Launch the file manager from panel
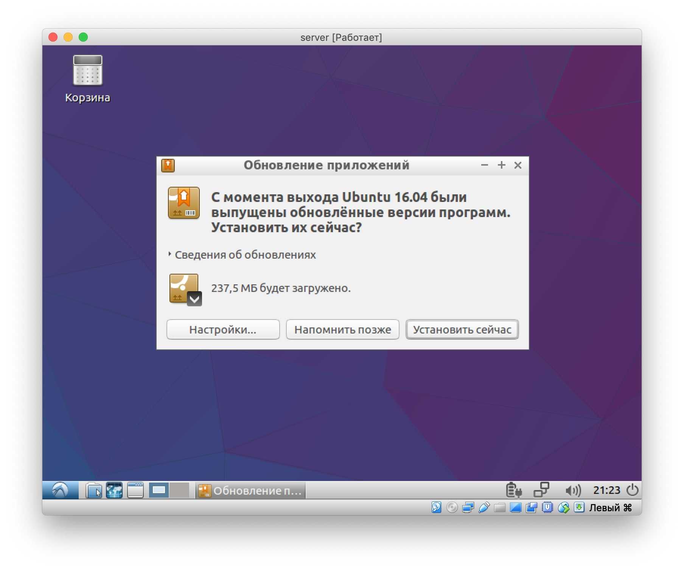 coord(94,490)
